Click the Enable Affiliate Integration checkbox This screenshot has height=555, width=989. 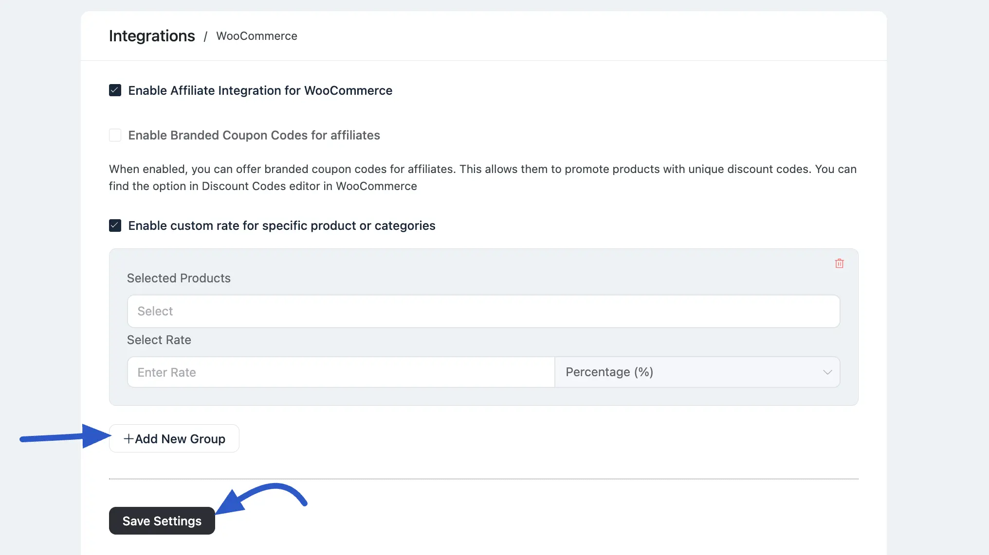tap(115, 90)
